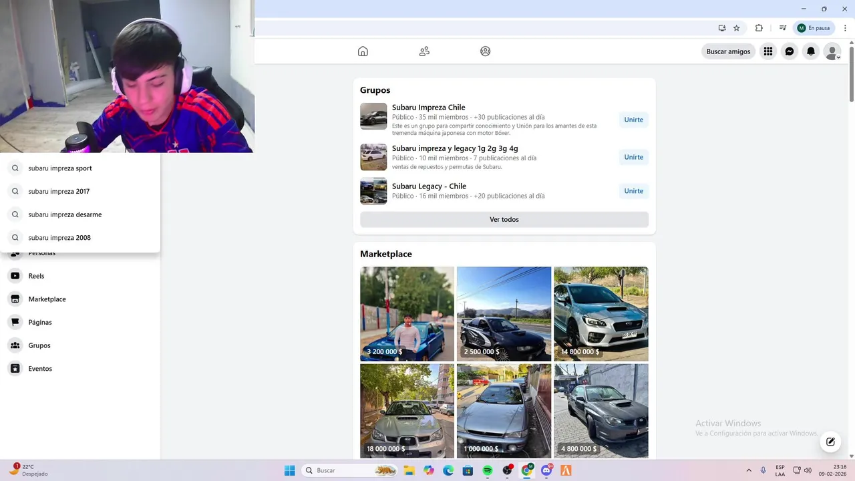This screenshot has width=855, height=481.
Task: Open Microsoft Edge from taskbar
Action: tap(448, 470)
